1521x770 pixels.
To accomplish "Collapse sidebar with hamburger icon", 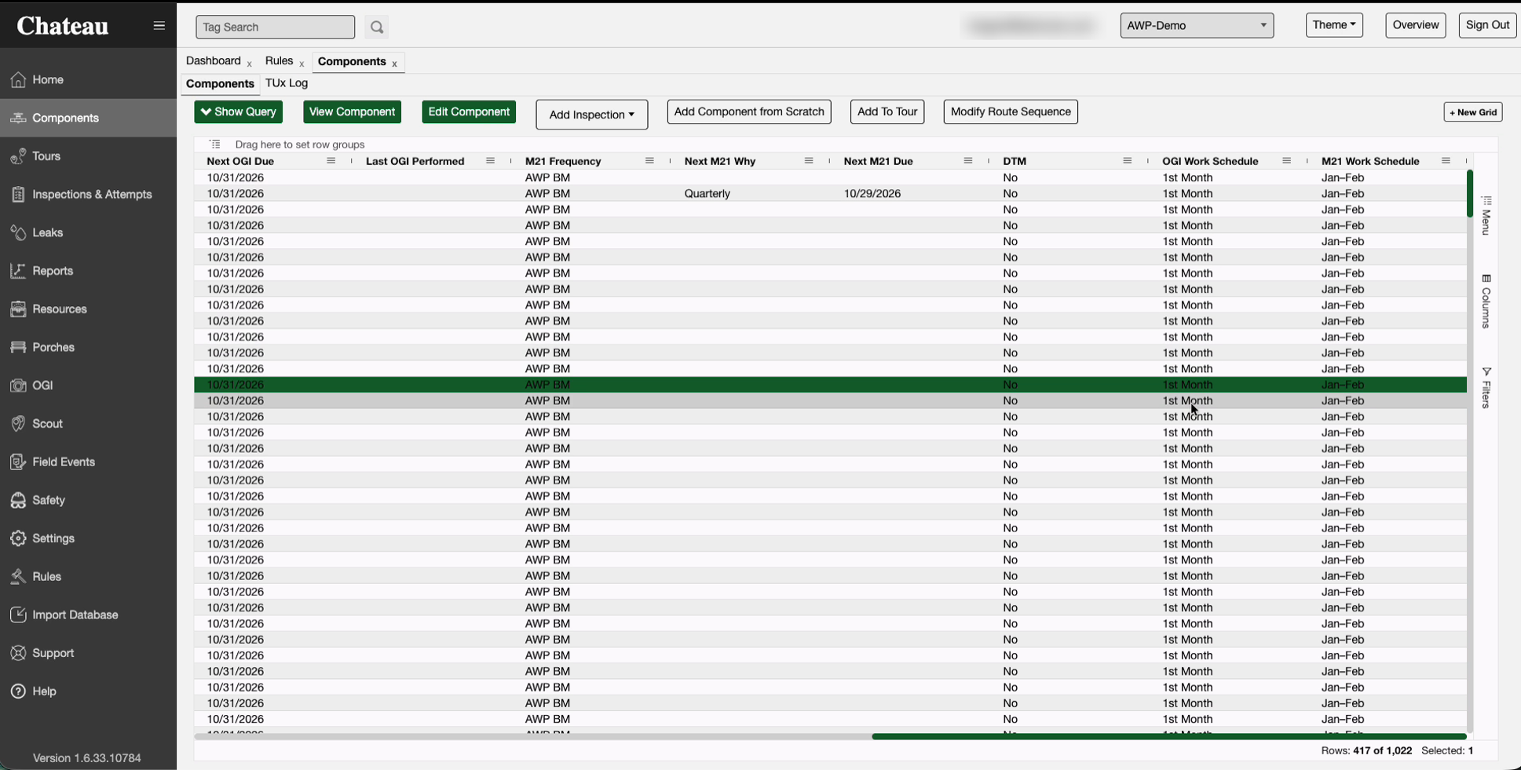I will coord(159,26).
